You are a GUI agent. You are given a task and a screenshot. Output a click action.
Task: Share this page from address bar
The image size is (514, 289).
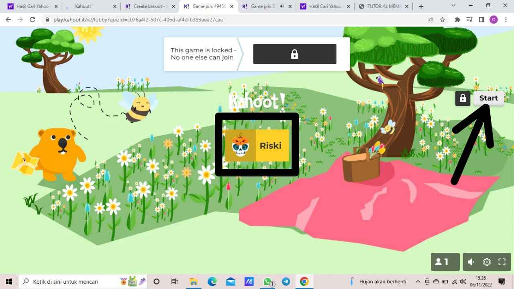click(x=430, y=20)
